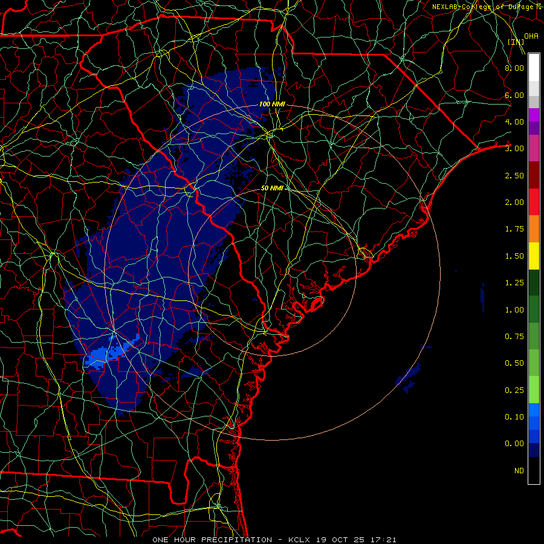
Task: Click the 0.00 scale label
Action: point(514,444)
